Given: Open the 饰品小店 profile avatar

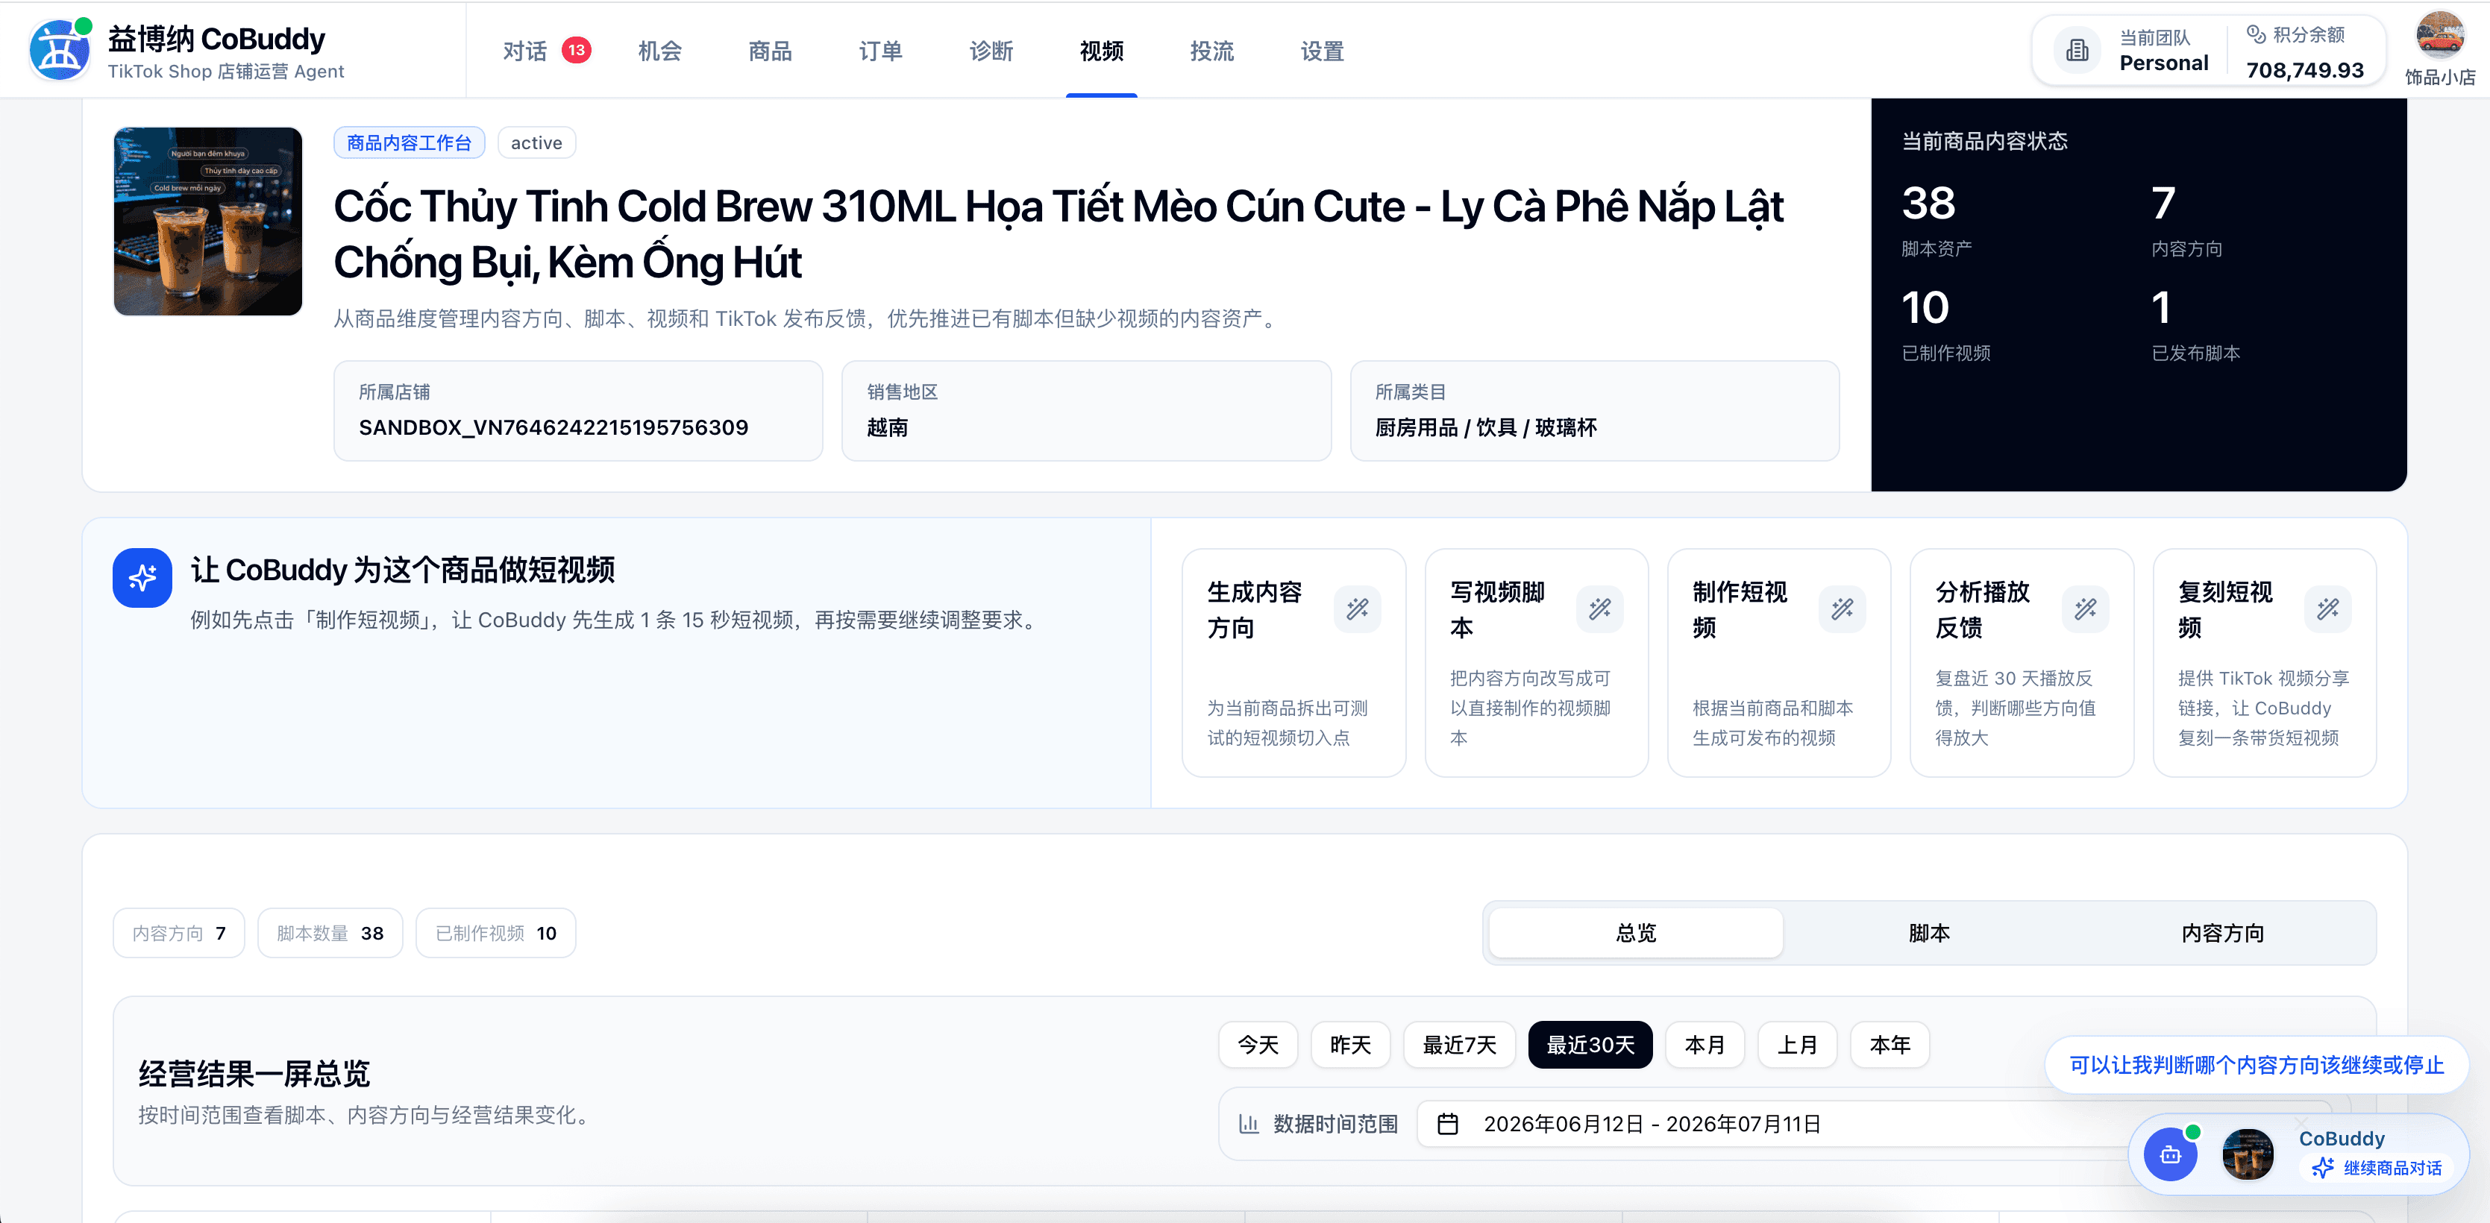Looking at the screenshot, I should click(x=2440, y=35).
